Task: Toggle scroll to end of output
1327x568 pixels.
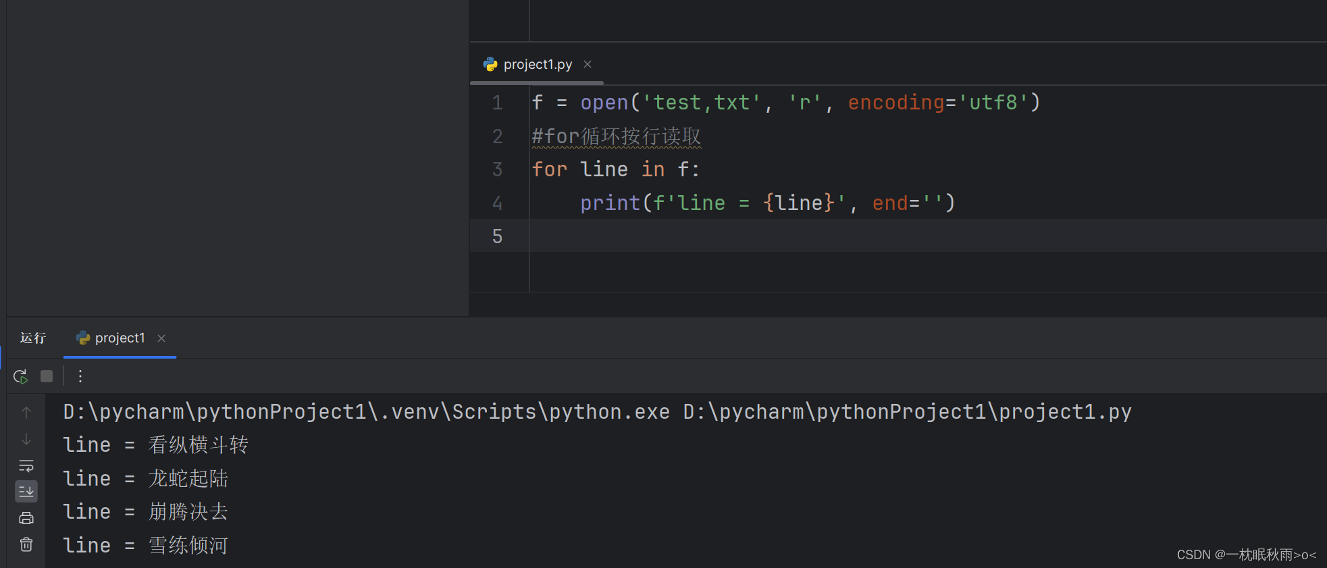Action: click(26, 492)
